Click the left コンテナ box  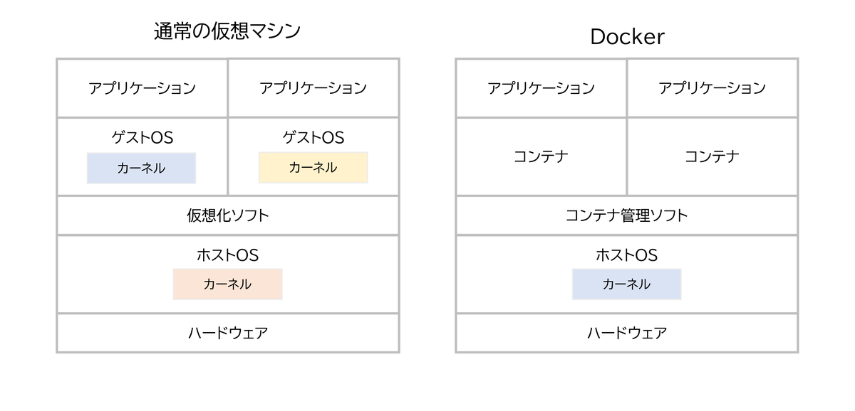click(x=541, y=156)
